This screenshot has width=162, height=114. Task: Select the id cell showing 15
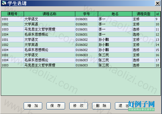[158, 50]
